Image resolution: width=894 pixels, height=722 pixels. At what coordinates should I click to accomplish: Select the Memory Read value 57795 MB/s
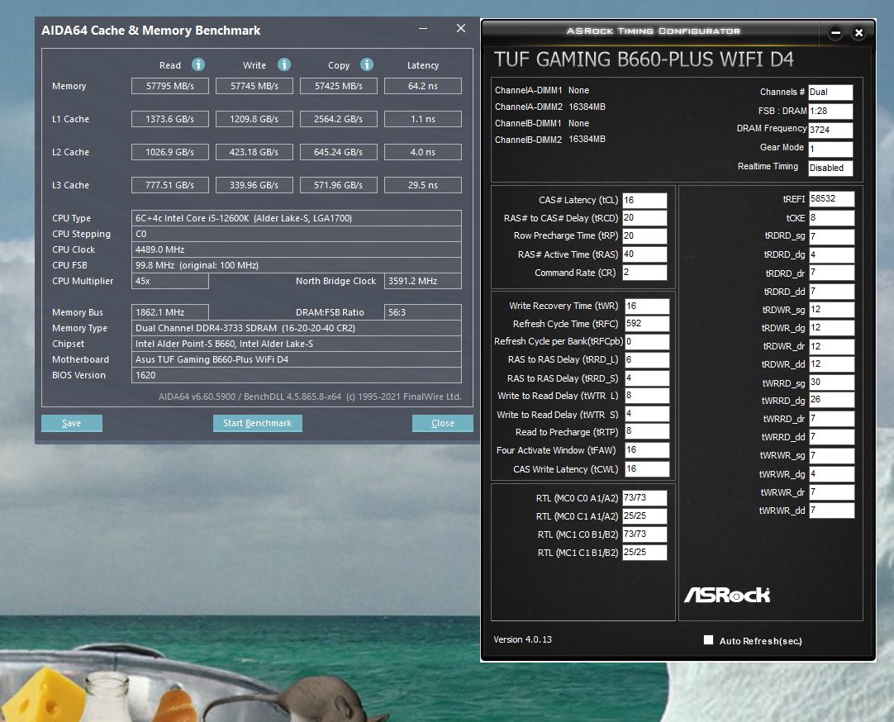coord(170,86)
